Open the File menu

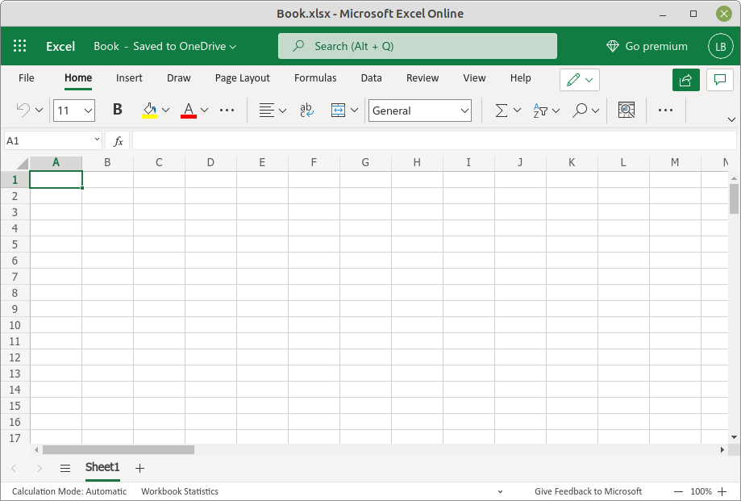(x=27, y=78)
